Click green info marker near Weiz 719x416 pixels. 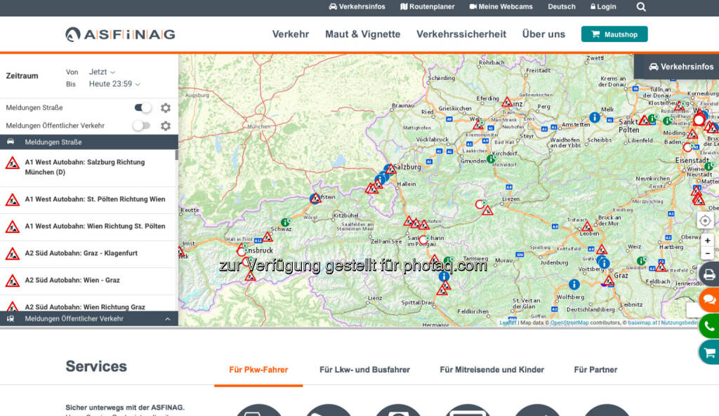pos(641,261)
